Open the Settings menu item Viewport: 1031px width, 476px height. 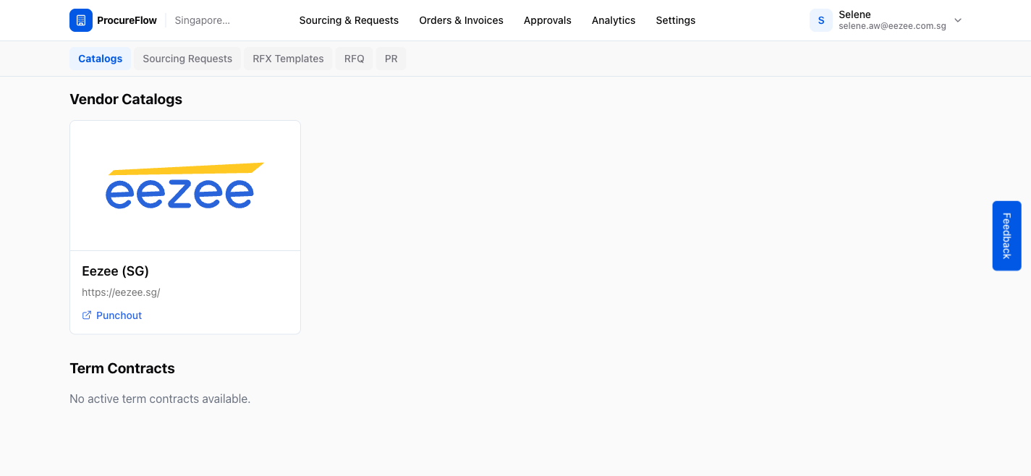(x=676, y=20)
